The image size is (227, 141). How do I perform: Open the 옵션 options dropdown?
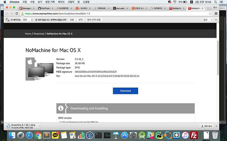[x=208, y=20]
